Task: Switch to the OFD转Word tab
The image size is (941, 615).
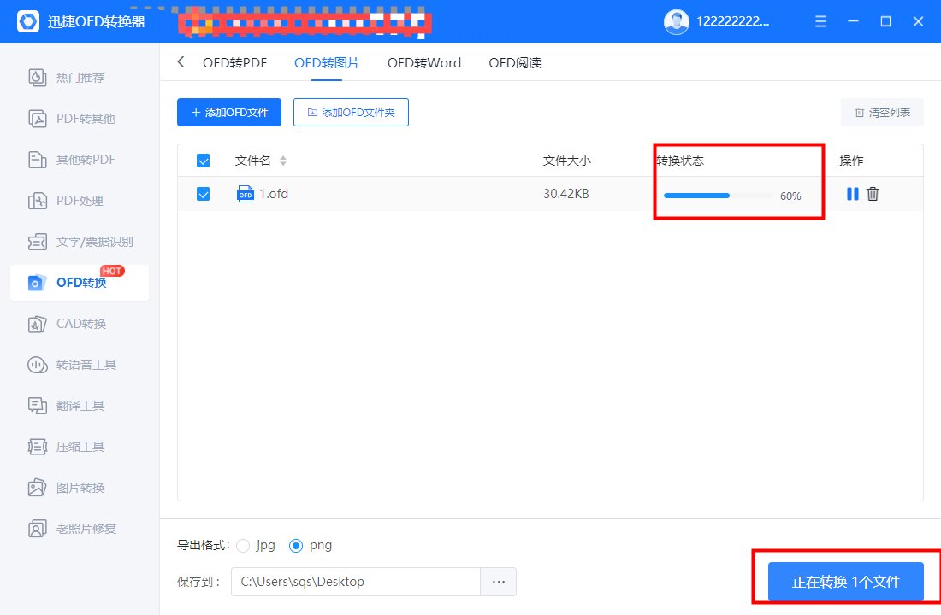Action: (x=423, y=62)
